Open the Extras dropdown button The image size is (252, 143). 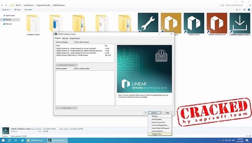tap(155, 113)
